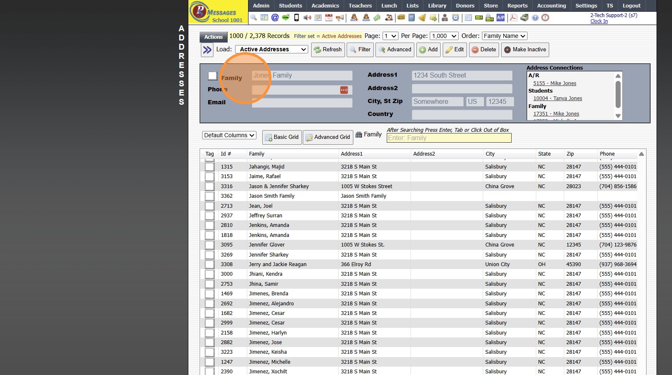
Task: Open the A/P accounts payable icon
Action: coord(500,18)
